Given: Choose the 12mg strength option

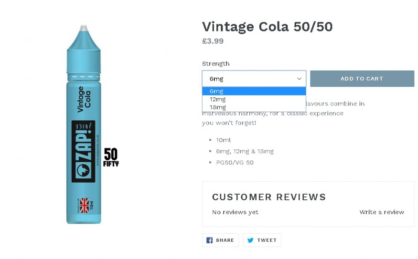Looking at the screenshot, I should coord(218,99).
